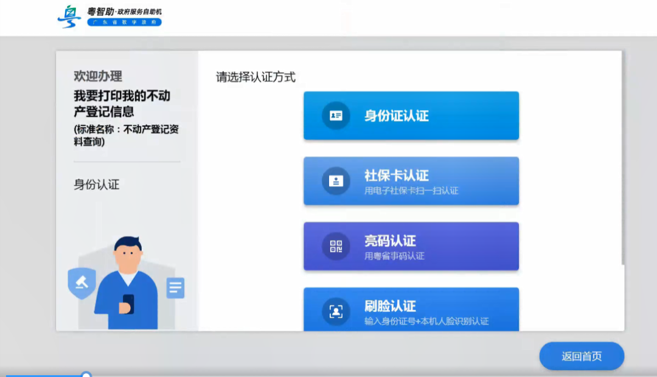Click the social security card icon on 社保卡认证
The width and height of the screenshot is (657, 377).
tap(335, 181)
